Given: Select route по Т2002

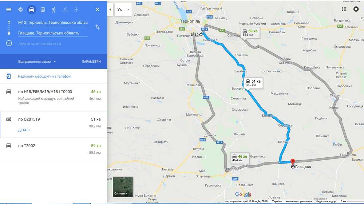Looking at the screenshot, I should 54,149.
